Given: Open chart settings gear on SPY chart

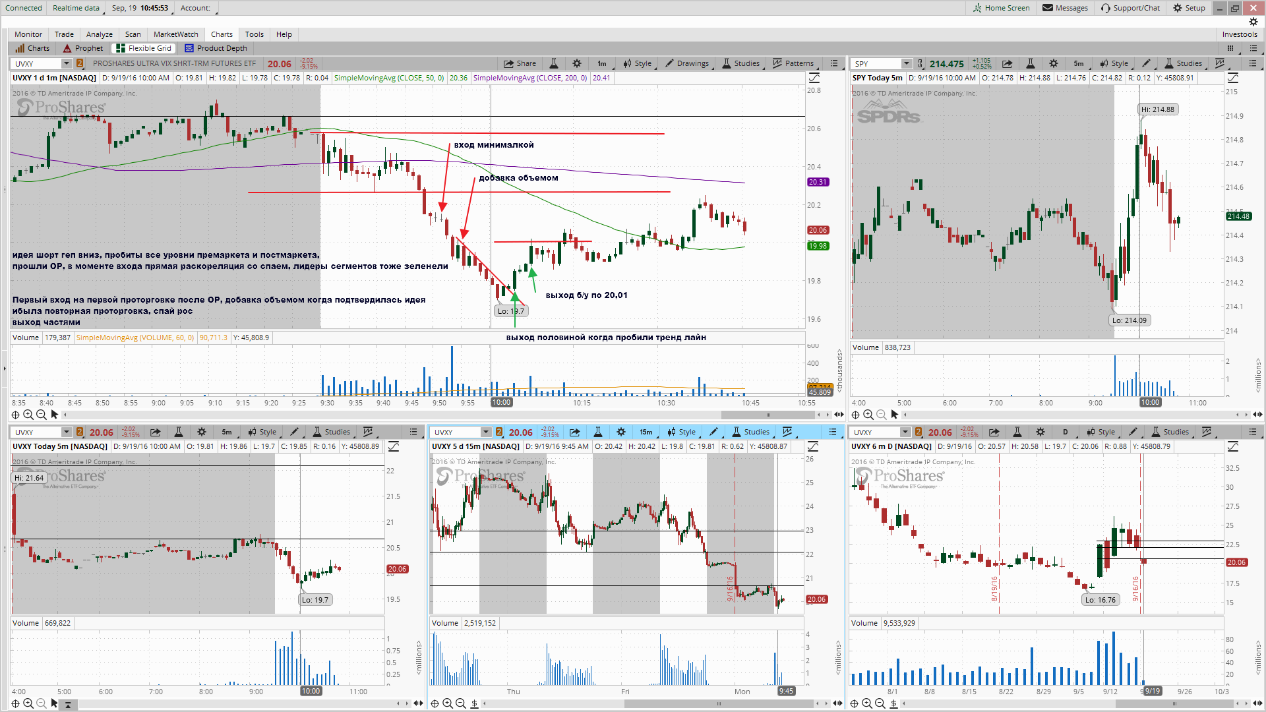Looking at the screenshot, I should [1054, 63].
